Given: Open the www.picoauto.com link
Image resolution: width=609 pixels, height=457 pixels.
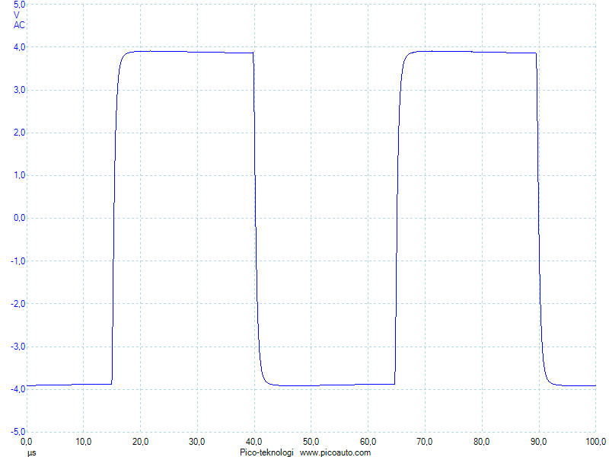Looking at the screenshot, I should (335, 452).
